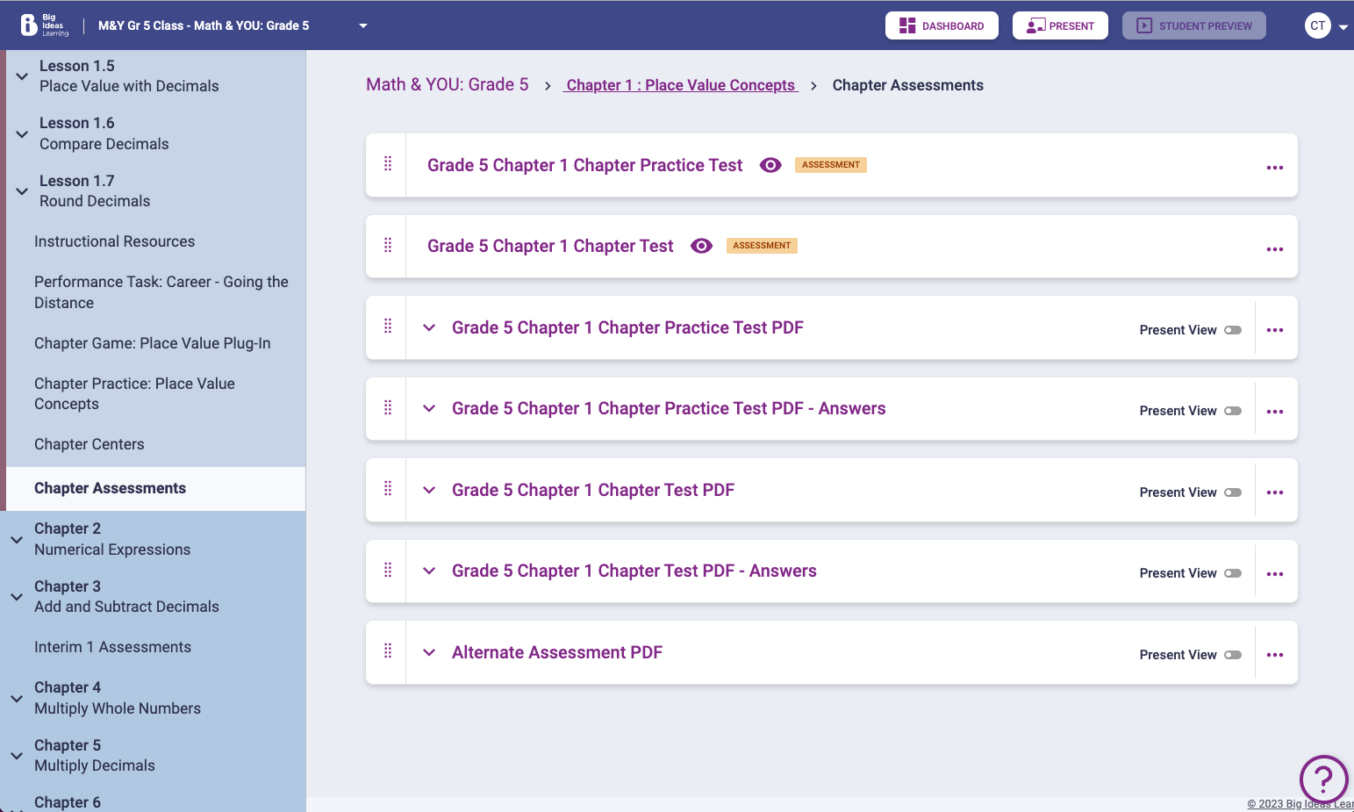Switch on Present View for Alternate Assessment PDF
Image resolution: width=1354 pixels, height=812 pixels.
click(1233, 655)
